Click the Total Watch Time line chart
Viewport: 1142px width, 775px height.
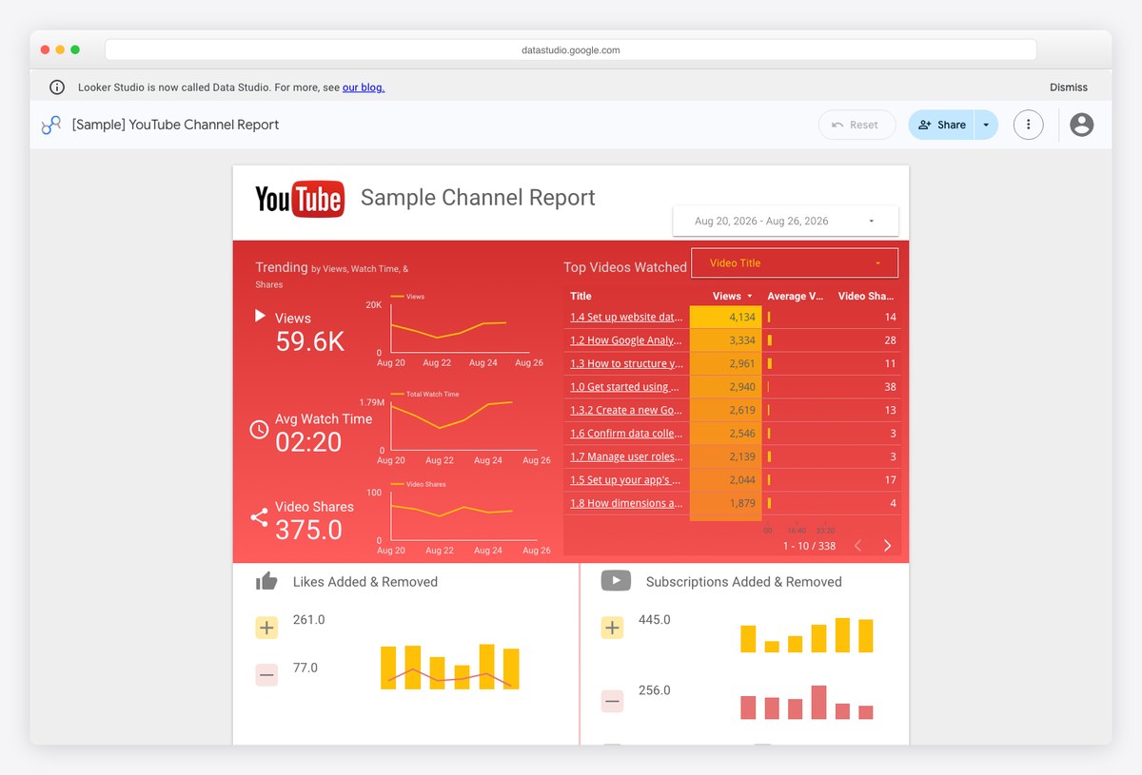(x=455, y=426)
